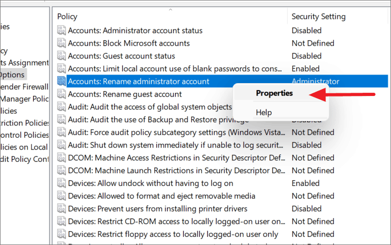Click the Restrict CD-ROM access policy icon
The width and height of the screenshot is (391, 245).
(x=62, y=221)
